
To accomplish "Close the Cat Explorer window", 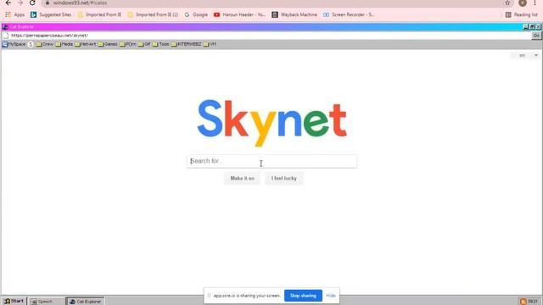I will click(x=538, y=26).
